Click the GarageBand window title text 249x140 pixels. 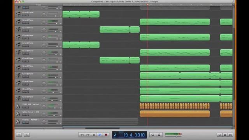tap(124, 2)
